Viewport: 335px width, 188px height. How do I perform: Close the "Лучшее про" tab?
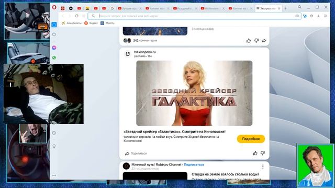(x=140, y=8)
